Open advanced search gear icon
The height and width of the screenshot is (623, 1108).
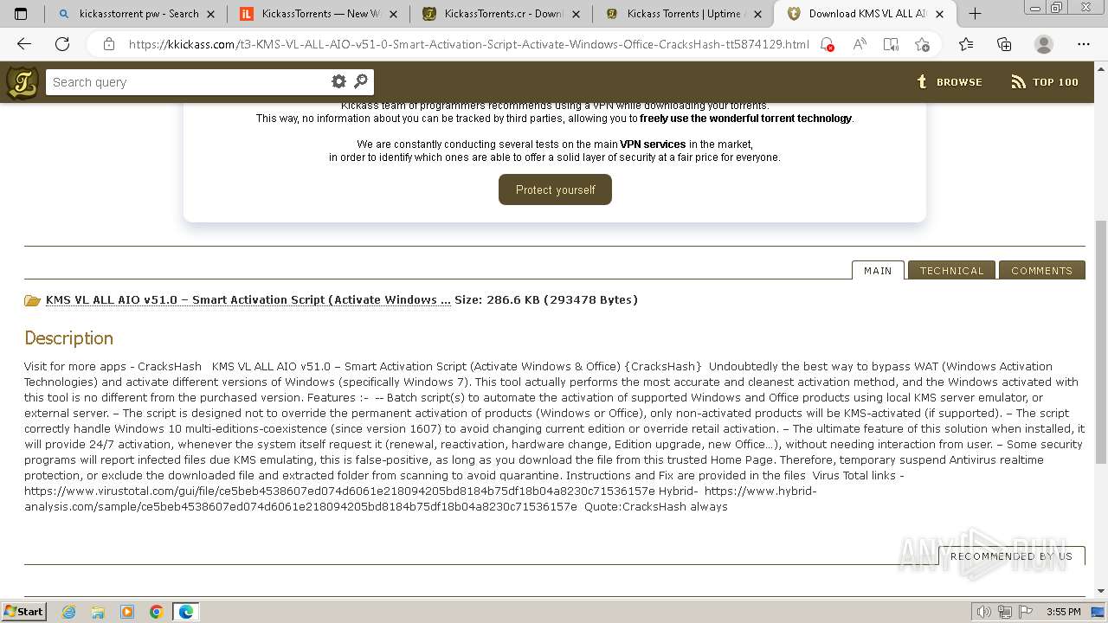point(338,81)
